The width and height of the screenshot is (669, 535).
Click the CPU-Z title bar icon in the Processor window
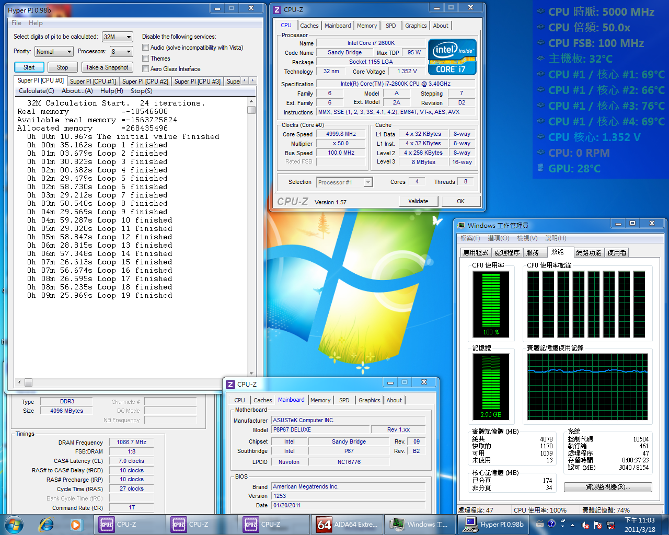pos(278,9)
